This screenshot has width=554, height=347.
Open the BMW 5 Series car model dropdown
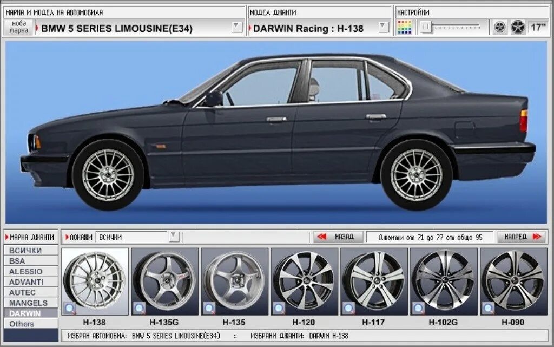click(237, 27)
